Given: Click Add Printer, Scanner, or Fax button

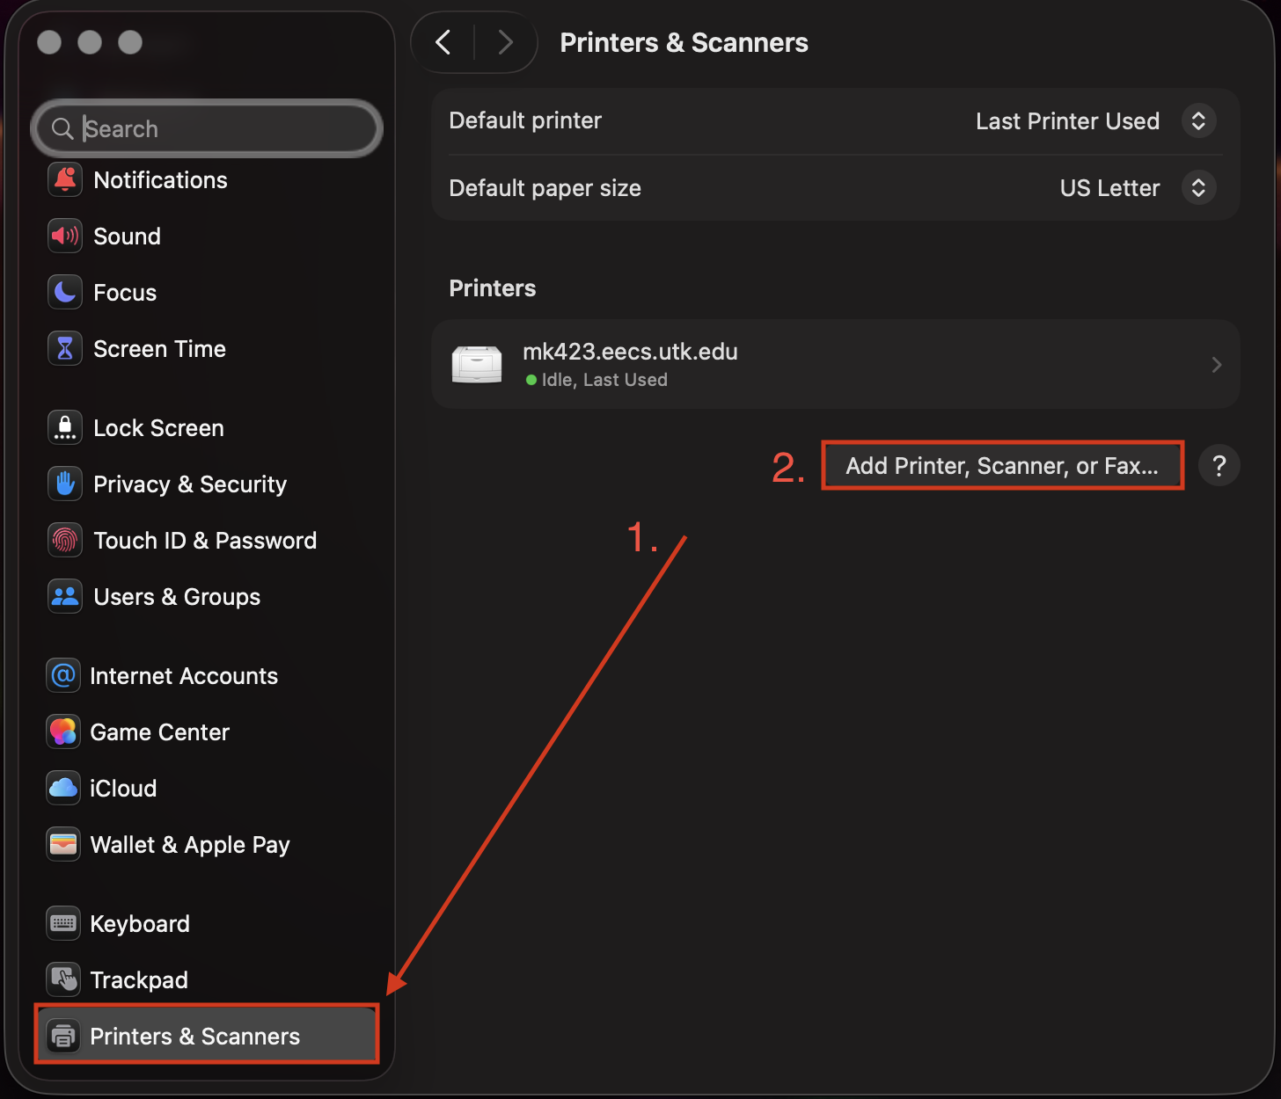Looking at the screenshot, I should pos(1002,466).
